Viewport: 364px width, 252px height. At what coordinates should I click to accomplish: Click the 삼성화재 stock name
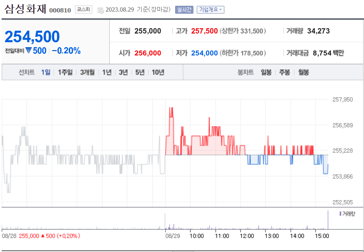25,9
